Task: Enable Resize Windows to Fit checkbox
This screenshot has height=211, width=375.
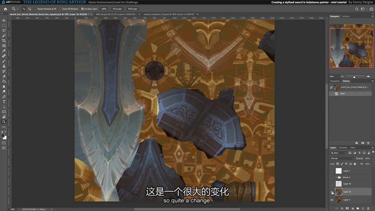Action: click(36, 9)
